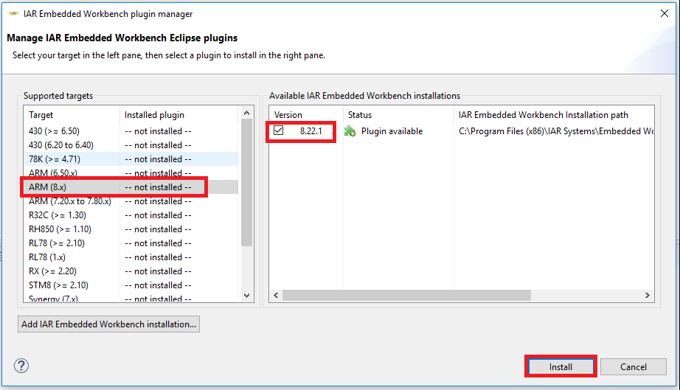Click the Version column header
Viewport: 680px width, 390px height.
tap(306, 115)
